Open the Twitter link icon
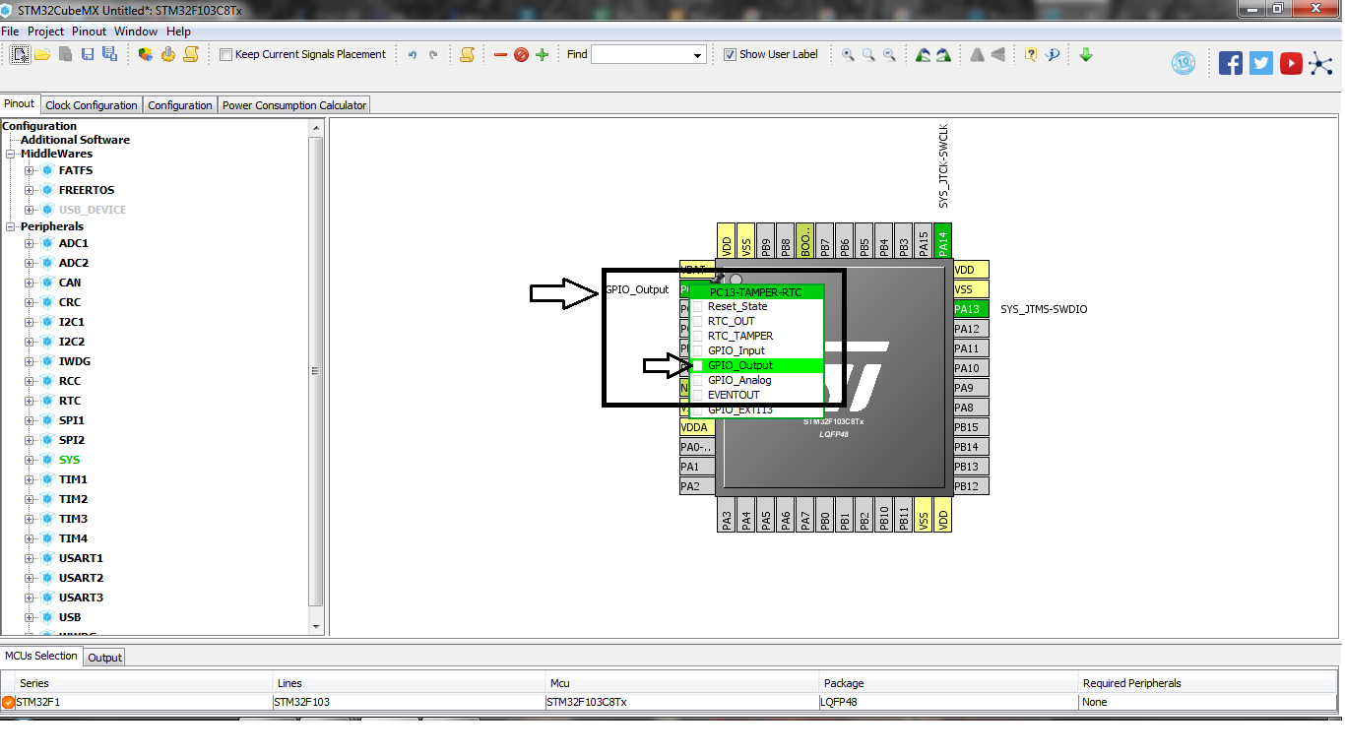The width and height of the screenshot is (1345, 756). pos(1261,63)
